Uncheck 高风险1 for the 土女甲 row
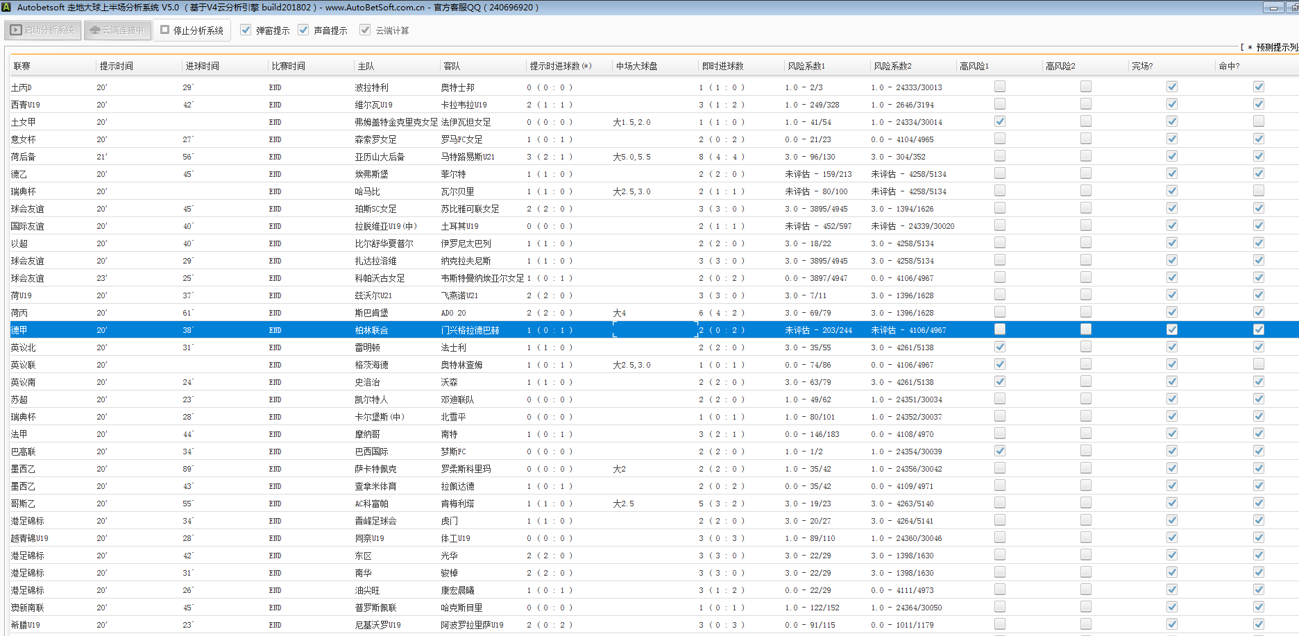 999,121
